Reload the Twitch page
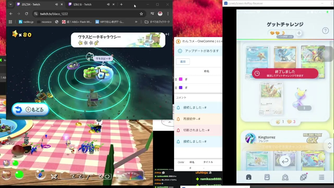This screenshot has width=334, height=188. (26, 14)
